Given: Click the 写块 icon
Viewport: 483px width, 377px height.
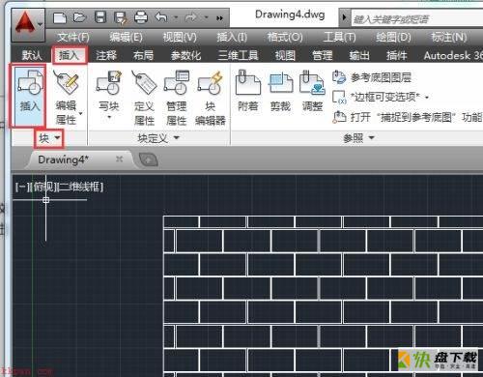Looking at the screenshot, I should point(109,83).
